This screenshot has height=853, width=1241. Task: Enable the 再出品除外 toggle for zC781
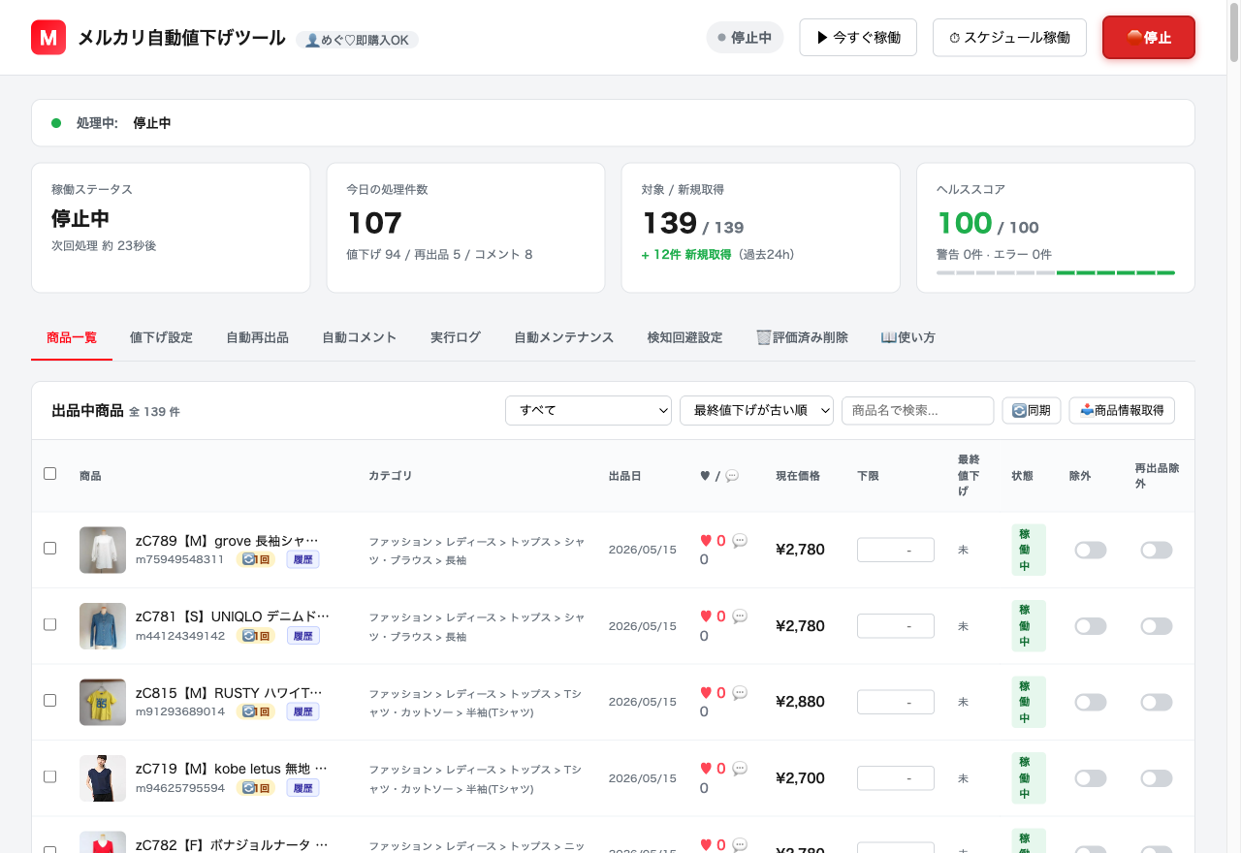[x=1157, y=626]
